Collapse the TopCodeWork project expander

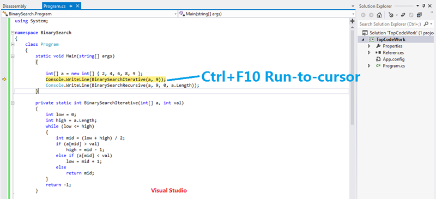362,39
